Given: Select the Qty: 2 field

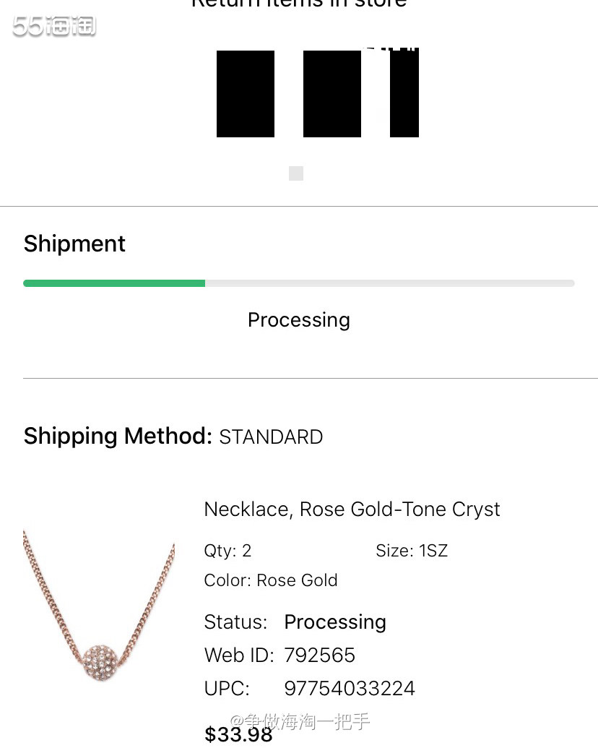Looking at the screenshot, I should point(227,551).
